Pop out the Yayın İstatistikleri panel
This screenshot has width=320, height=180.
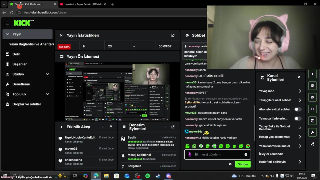click(173, 35)
